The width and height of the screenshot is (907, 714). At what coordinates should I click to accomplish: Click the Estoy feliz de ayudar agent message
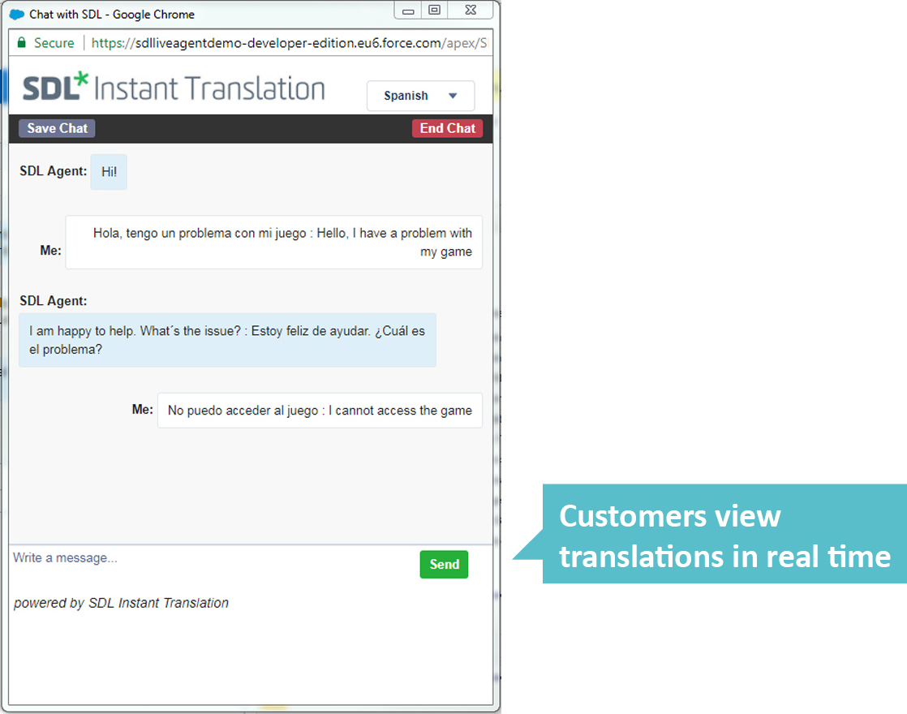(x=227, y=340)
